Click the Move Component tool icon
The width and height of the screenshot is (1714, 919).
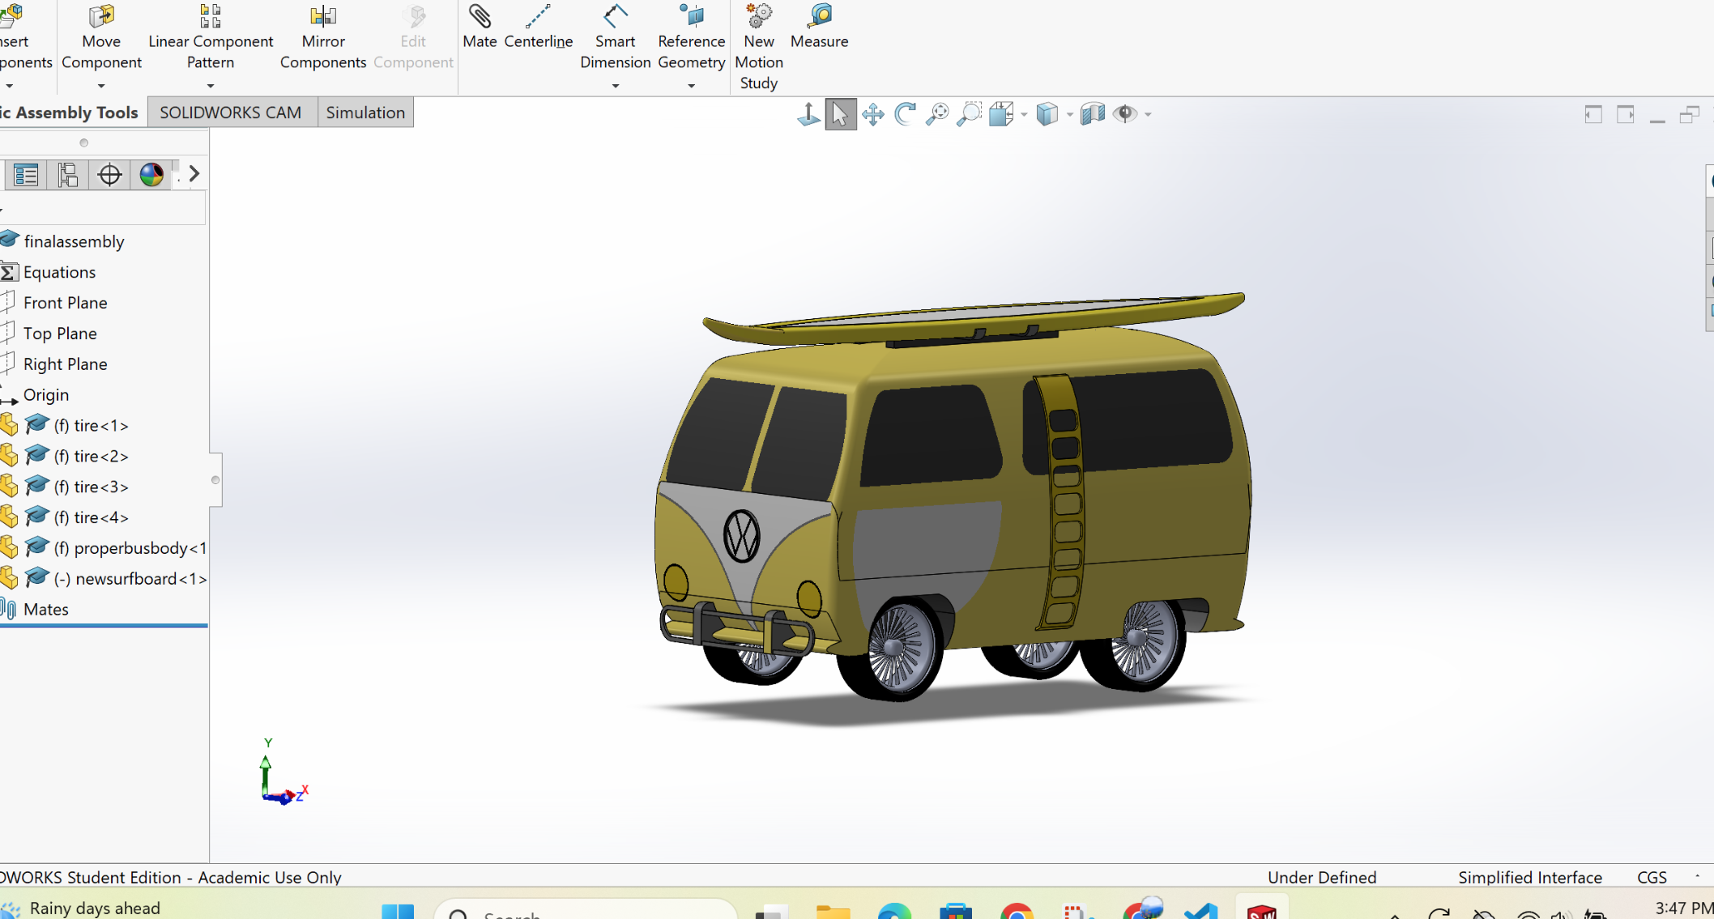point(101,16)
